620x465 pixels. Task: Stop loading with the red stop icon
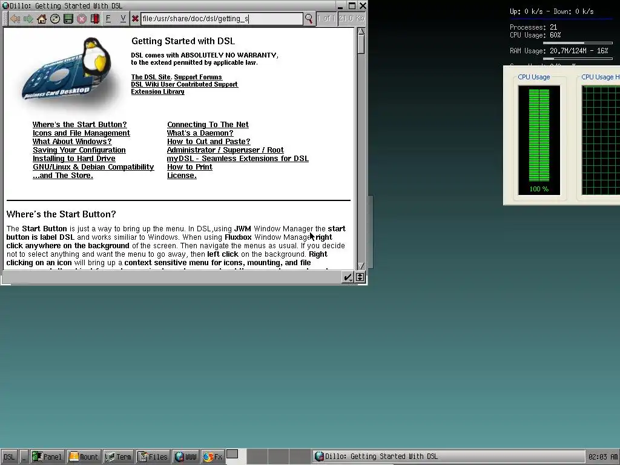click(82, 19)
